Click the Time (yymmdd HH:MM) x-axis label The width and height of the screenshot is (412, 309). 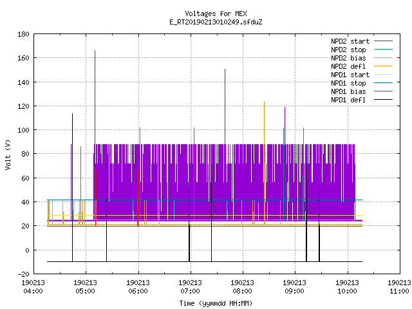tap(216, 303)
